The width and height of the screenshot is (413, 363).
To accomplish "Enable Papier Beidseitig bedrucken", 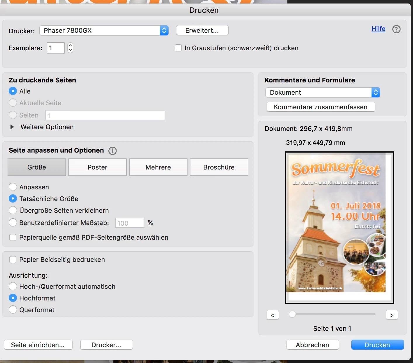I will pyautogui.click(x=13, y=260).
